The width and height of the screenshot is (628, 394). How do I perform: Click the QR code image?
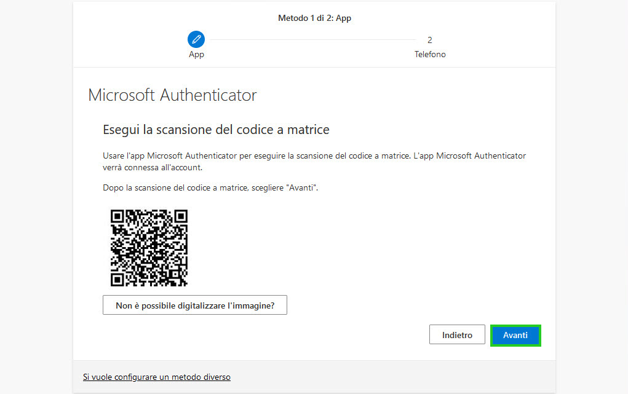click(149, 248)
